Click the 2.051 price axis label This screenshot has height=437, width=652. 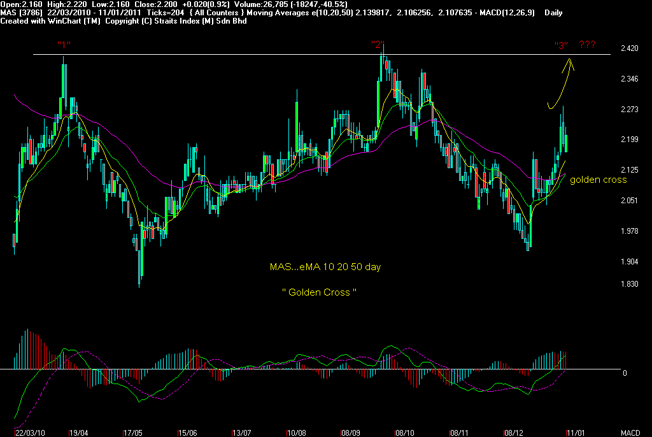click(630, 201)
